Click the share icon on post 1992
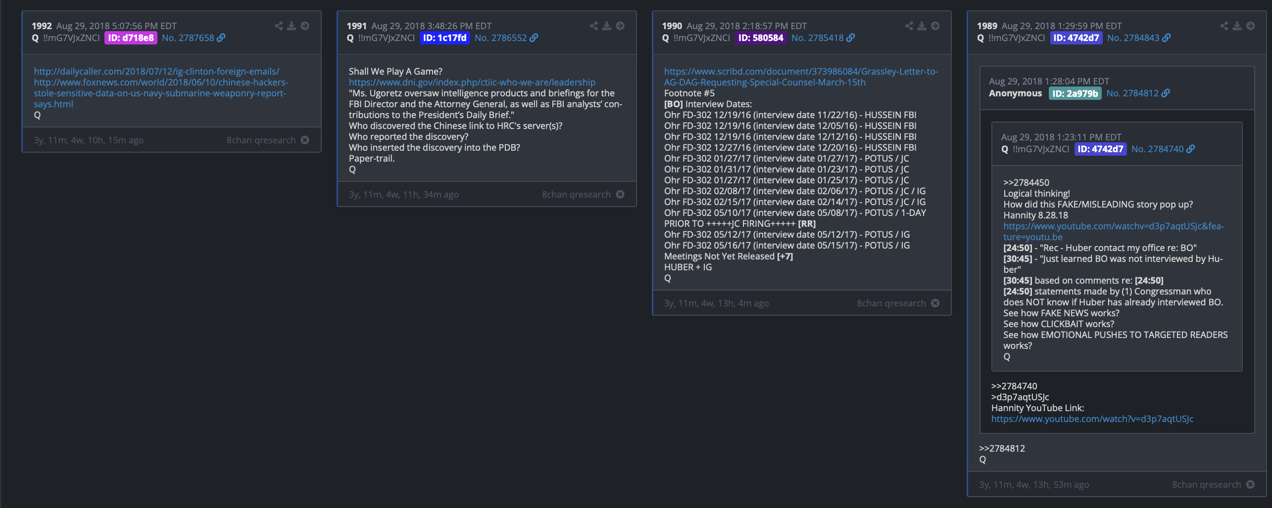Image resolution: width=1272 pixels, height=508 pixels. pyautogui.click(x=279, y=26)
